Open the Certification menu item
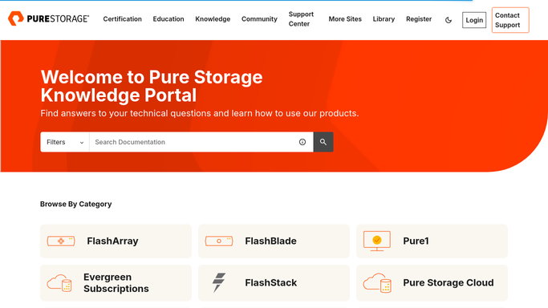The image size is (548, 308). click(122, 19)
